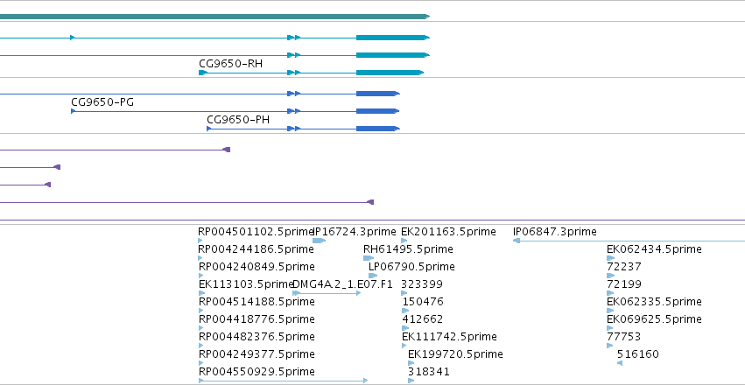
Task: Select the DMG4A.2_1.E07.F1 alignment line
Action: [327, 293]
